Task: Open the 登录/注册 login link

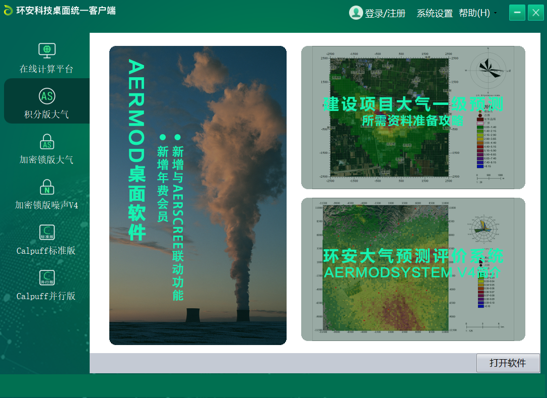Action: pyautogui.click(x=385, y=14)
